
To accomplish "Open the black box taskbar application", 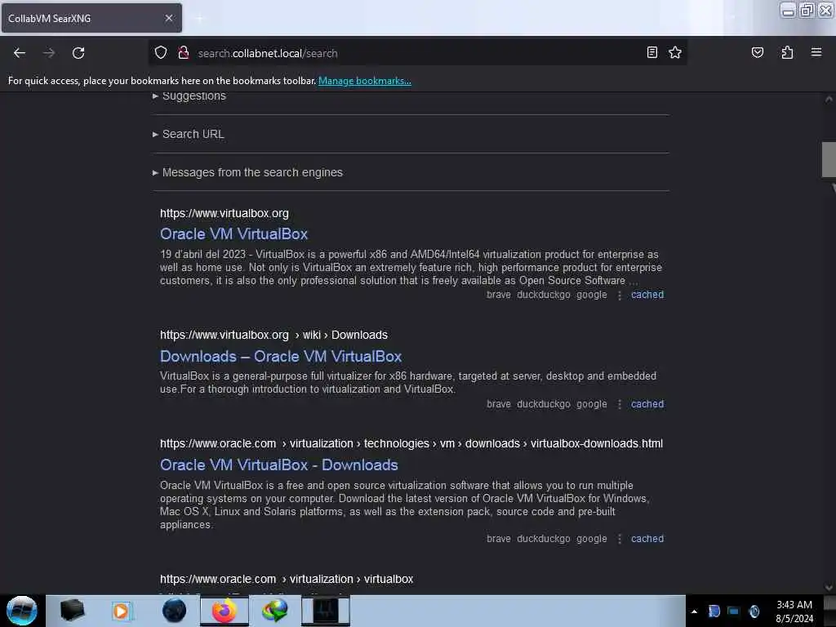I will 72,611.
